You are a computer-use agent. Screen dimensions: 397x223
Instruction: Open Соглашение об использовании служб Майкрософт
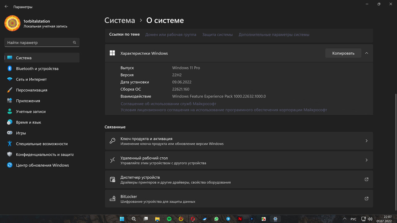point(168,104)
